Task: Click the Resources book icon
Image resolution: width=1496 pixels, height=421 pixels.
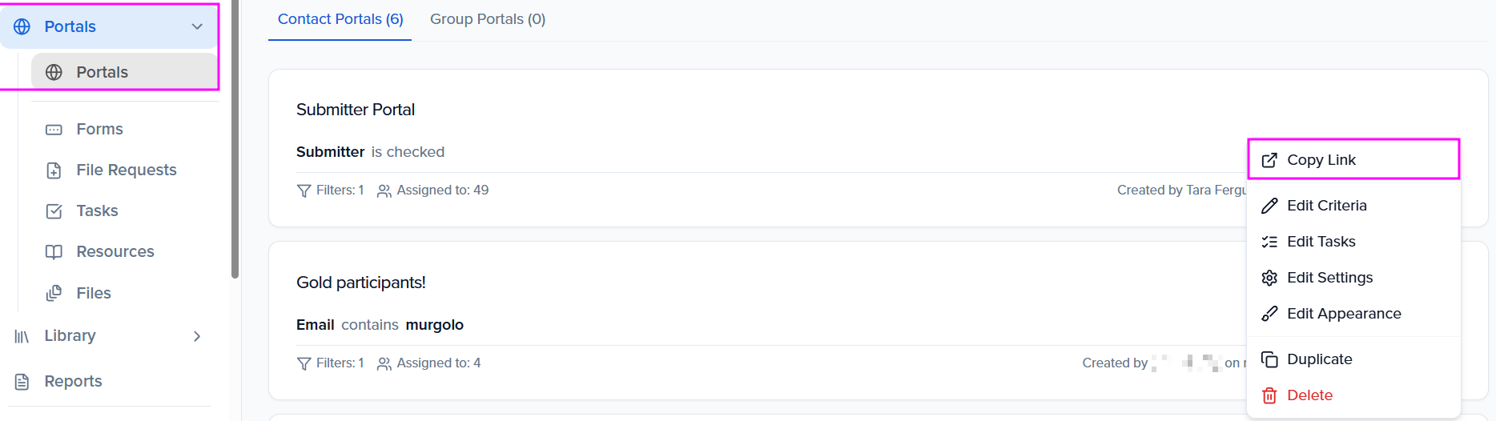Action: (x=54, y=252)
